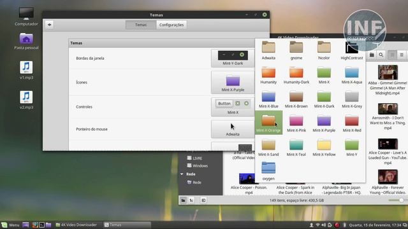Open folder location button in file manager toolbar
Screen dimensions: 408x229
point(372,55)
